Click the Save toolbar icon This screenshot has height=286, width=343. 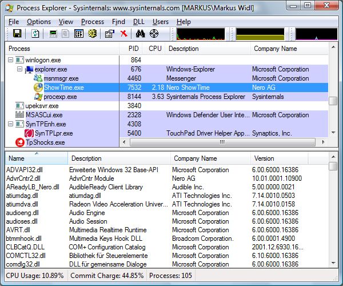tap(17, 34)
